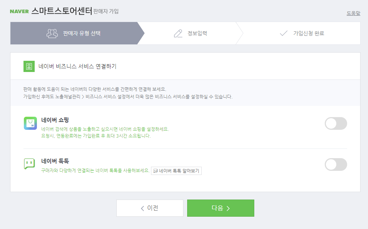Click the NAVER logo in header
The width and height of the screenshot is (368, 229).
19,11
